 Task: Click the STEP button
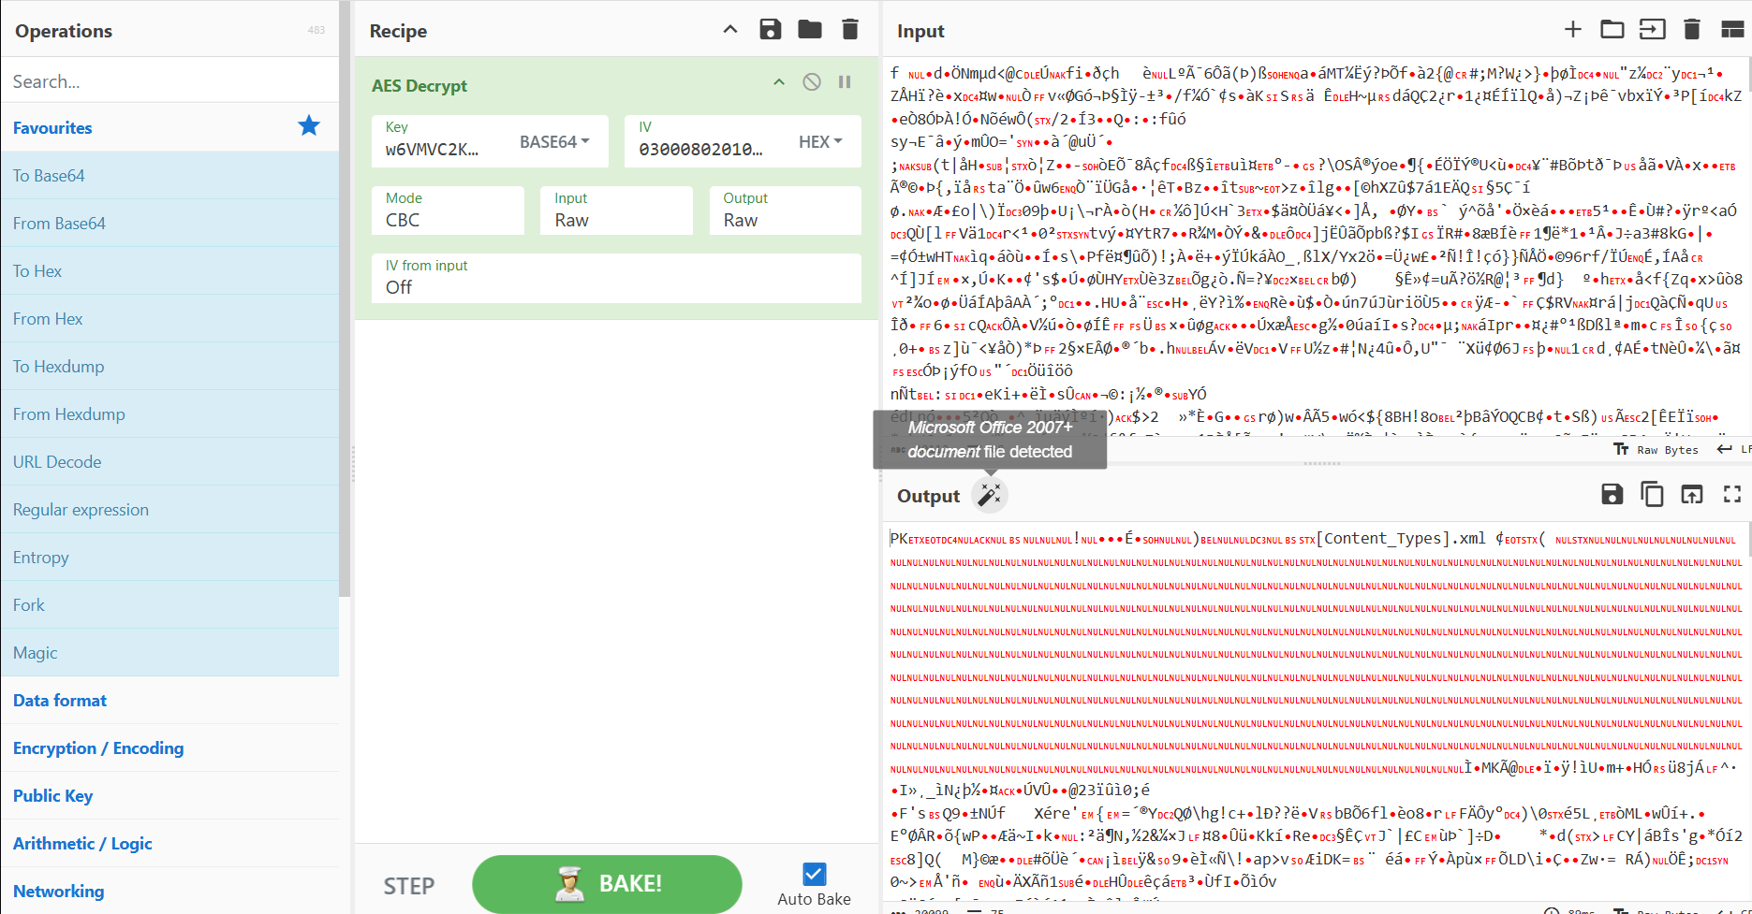[x=409, y=885]
